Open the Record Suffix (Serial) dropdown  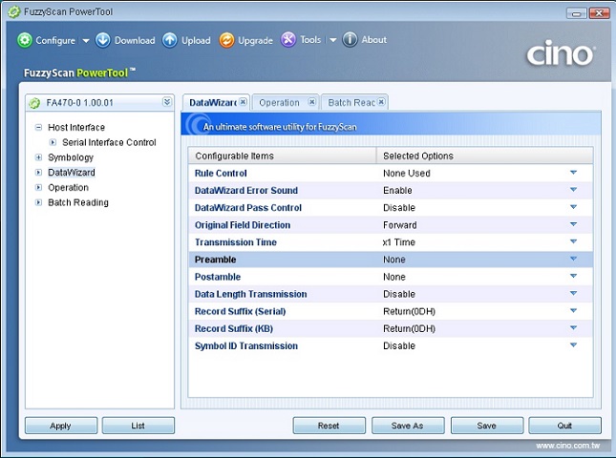[x=573, y=310]
